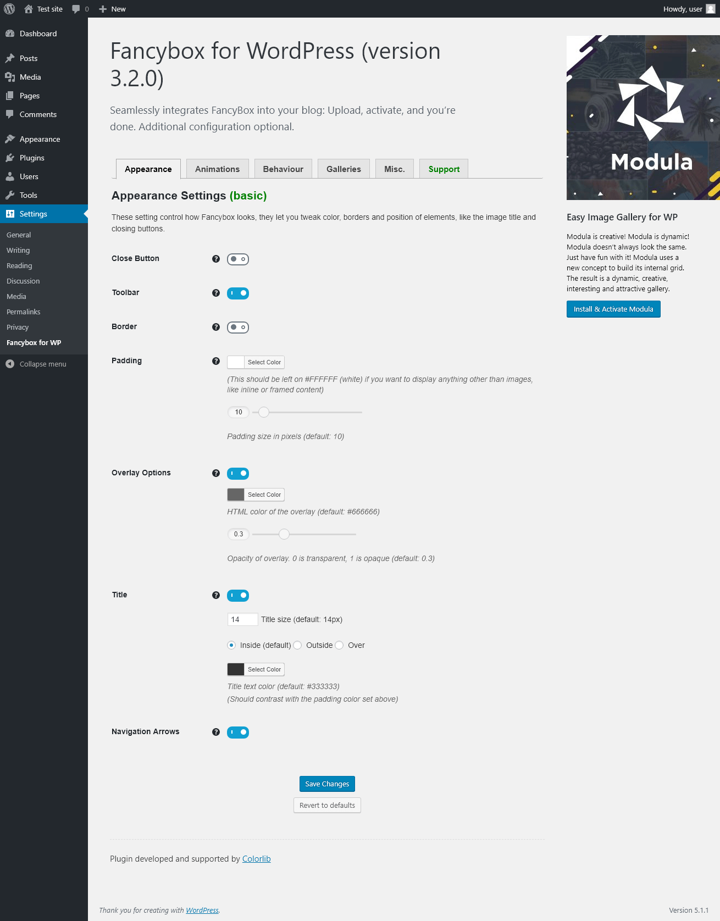
Task: Click the Plugins plug icon
Action: [10, 158]
